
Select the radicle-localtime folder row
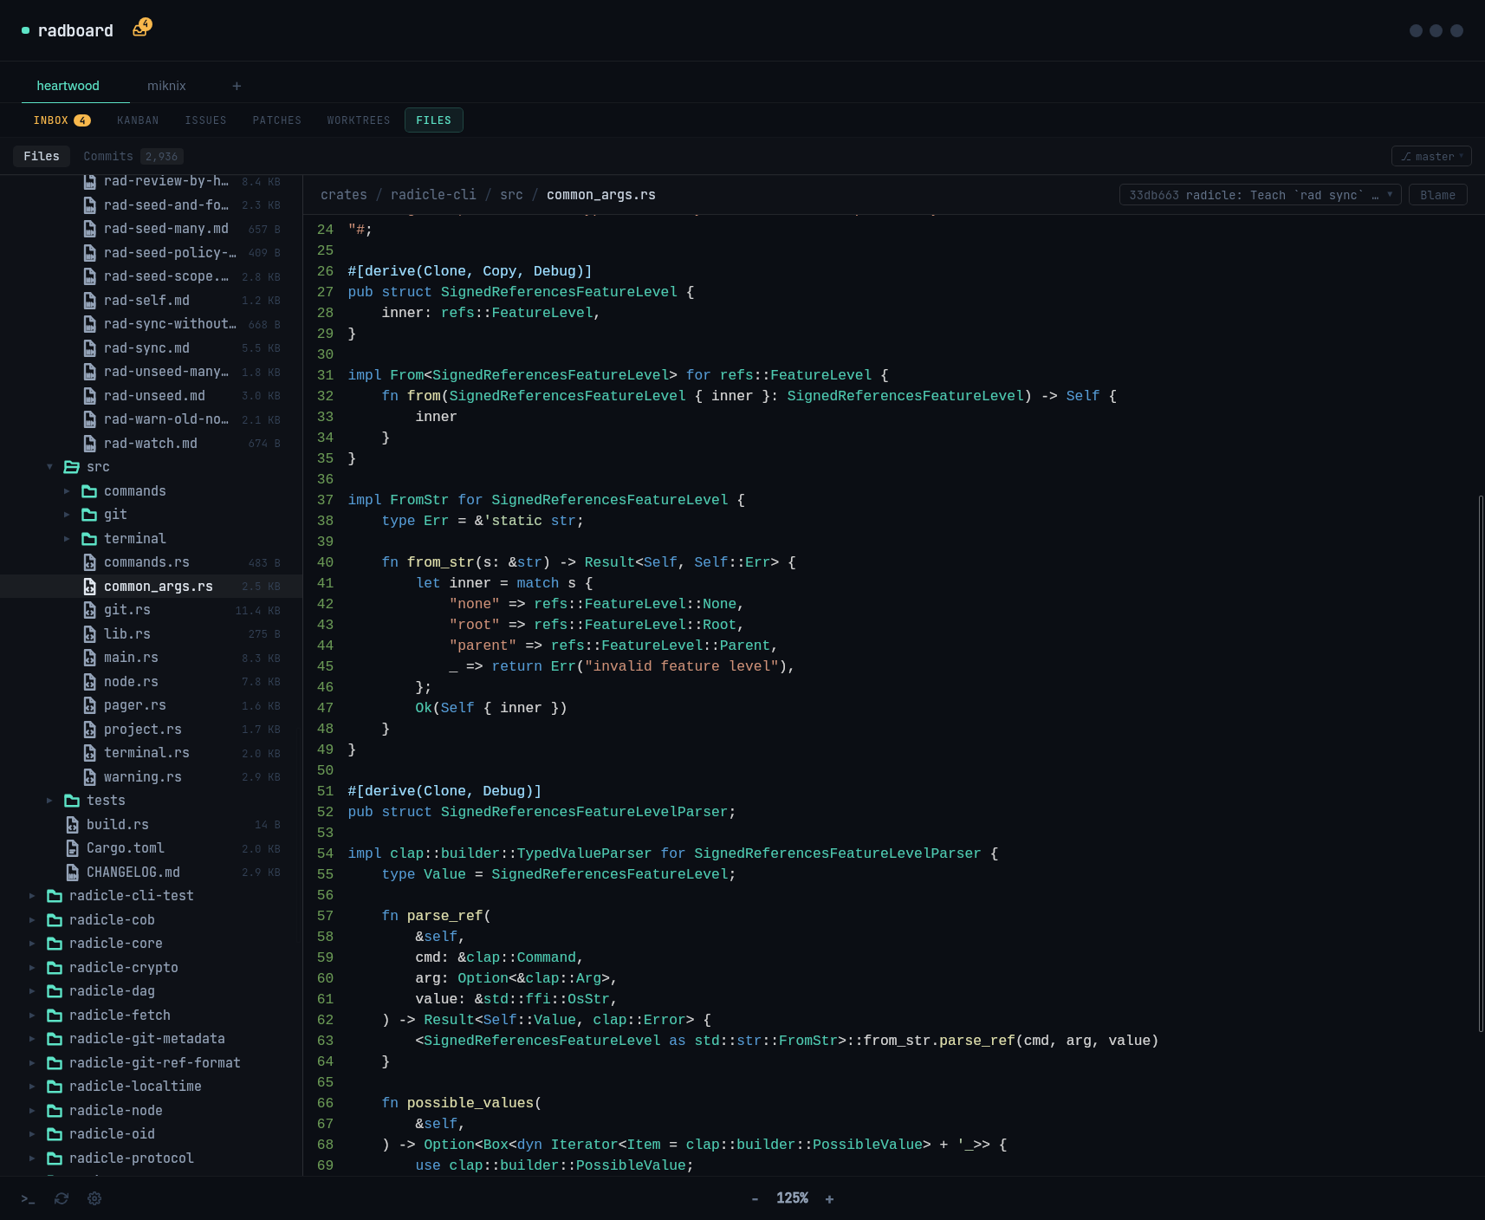tap(152, 1087)
